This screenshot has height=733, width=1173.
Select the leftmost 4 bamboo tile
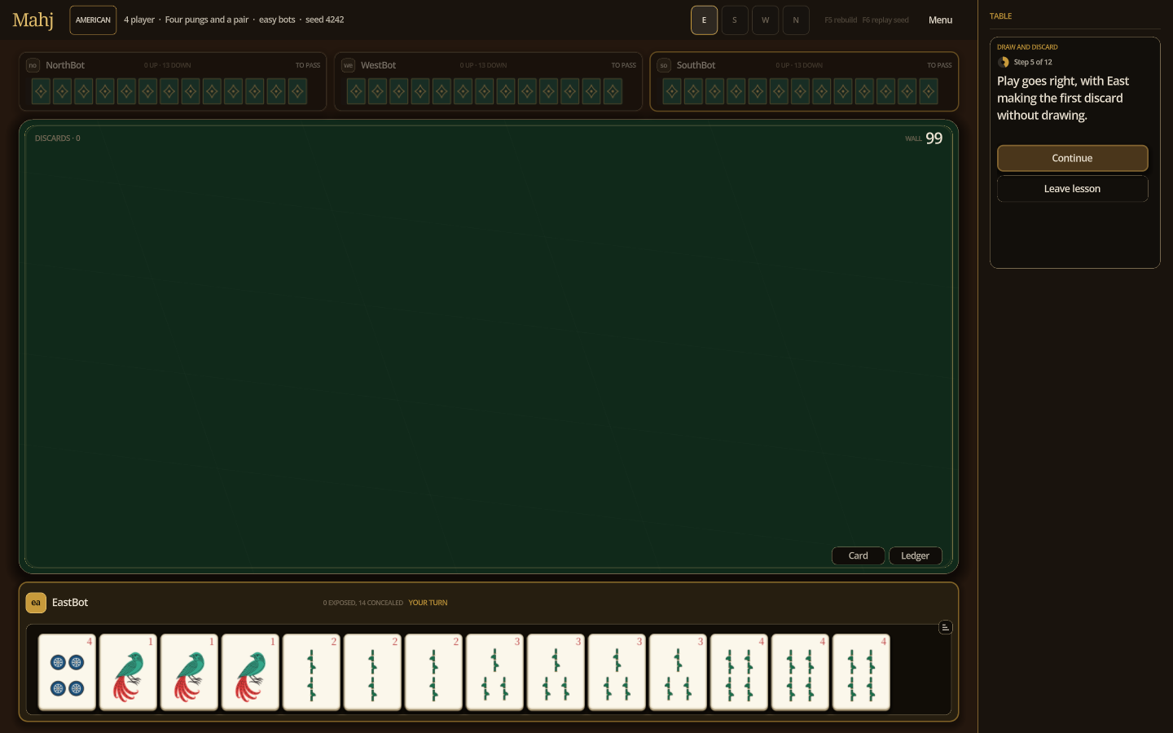740,673
